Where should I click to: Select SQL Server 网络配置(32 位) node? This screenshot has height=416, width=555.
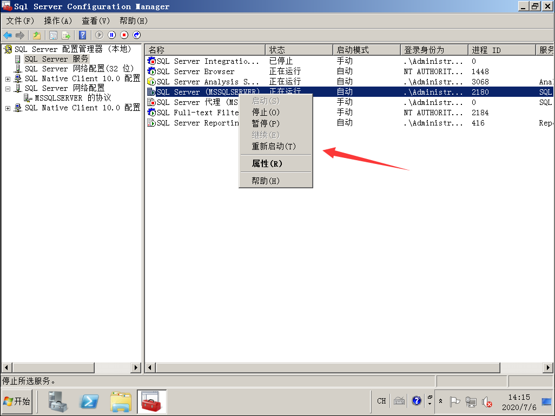(x=80, y=69)
